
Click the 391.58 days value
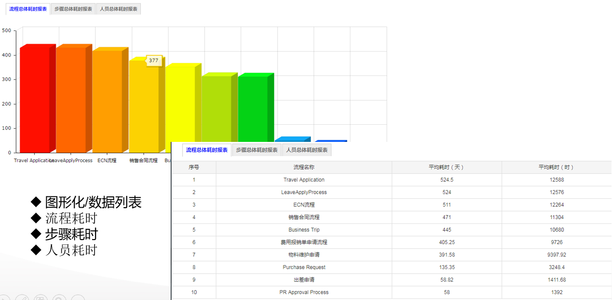coord(447,255)
